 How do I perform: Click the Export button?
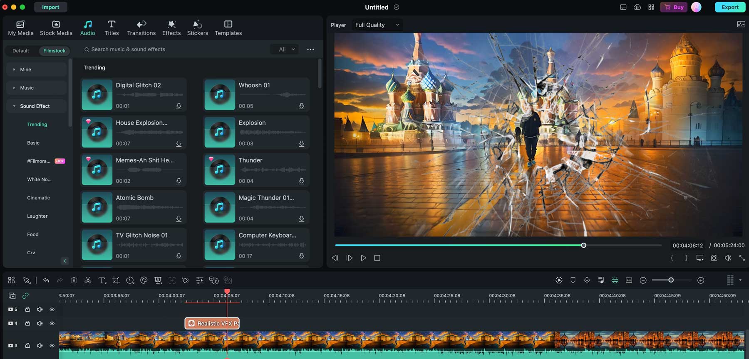730,7
